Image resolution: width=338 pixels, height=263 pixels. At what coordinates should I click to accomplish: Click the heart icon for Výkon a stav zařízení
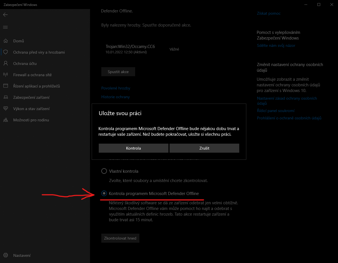coord(6,109)
